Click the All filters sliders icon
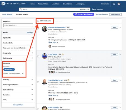The width and height of the screenshot is (126, 110). [x=88, y=9]
